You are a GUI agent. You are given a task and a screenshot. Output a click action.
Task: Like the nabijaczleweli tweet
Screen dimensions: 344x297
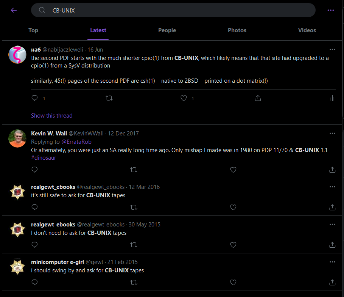[184, 98]
